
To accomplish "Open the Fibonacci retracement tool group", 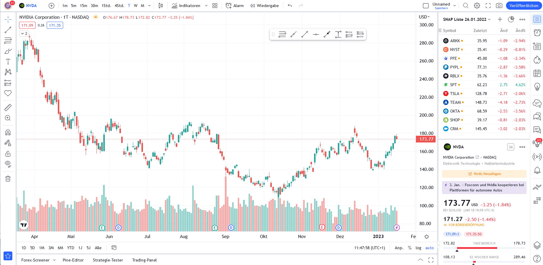I will [x=8, y=40].
